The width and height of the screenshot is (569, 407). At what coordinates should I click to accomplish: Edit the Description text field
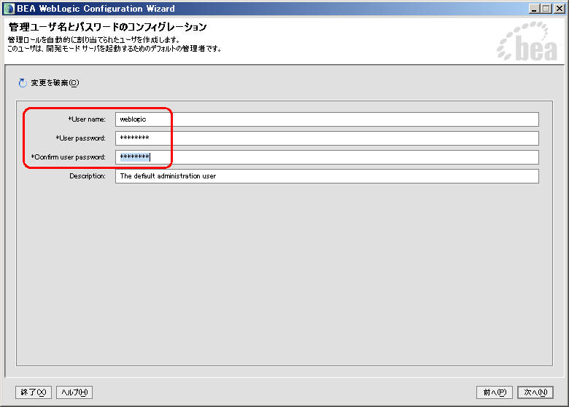326,176
